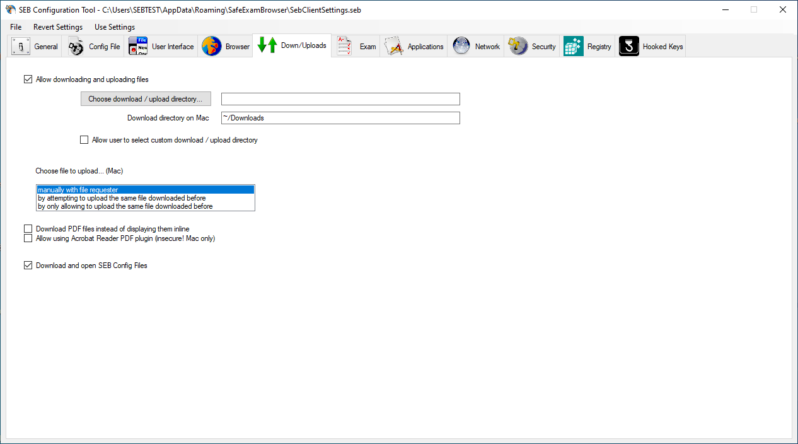Viewport: 798px width, 444px height.
Task: Open the Network tab
Action: (476, 47)
